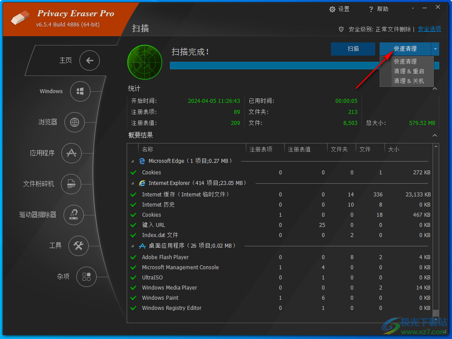
Task: Open the 驱动器擦除器 (Drive Wiper) tool
Action: (74, 215)
